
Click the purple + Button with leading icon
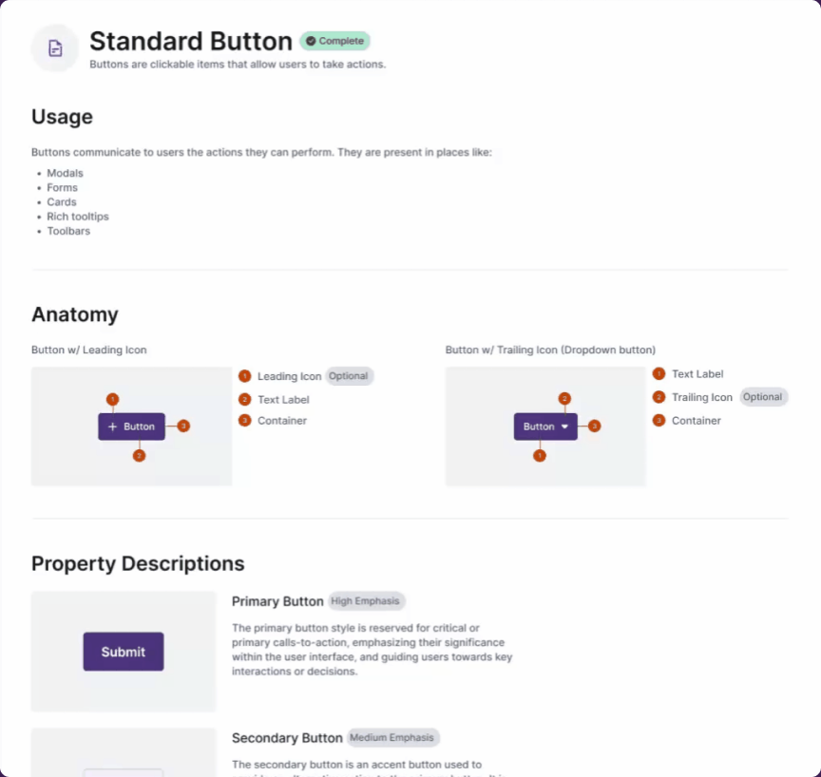coord(131,426)
